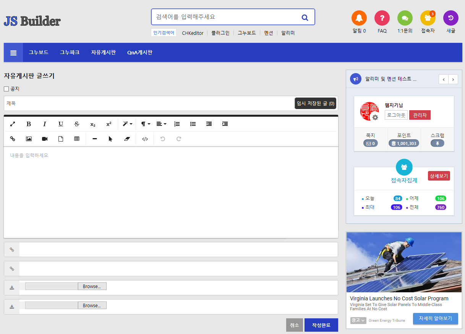The image size is (465, 334).
Task: Insert an image via picture icon
Action: click(x=29, y=139)
